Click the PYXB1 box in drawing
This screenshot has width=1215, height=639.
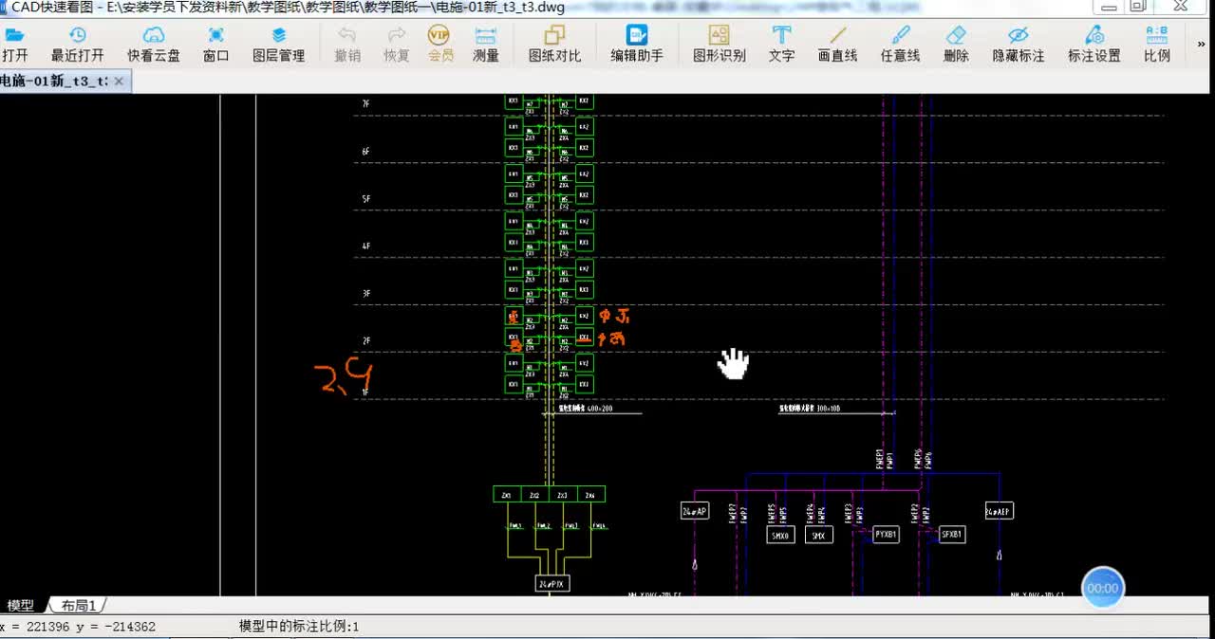pyautogui.click(x=886, y=535)
